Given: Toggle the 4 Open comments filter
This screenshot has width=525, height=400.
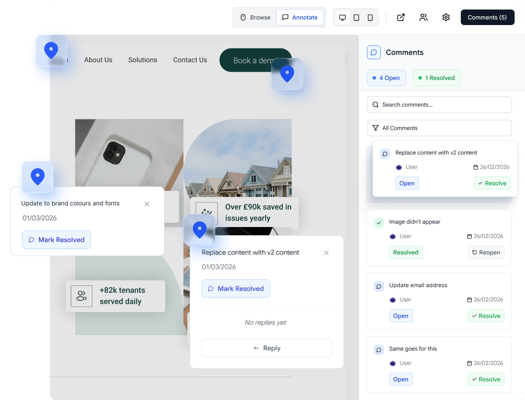Looking at the screenshot, I should [x=386, y=78].
